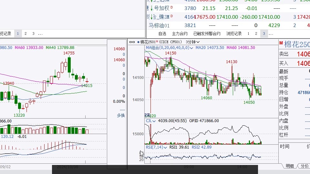Select the 已触发预警合约 tab
The height and width of the screenshot is (174, 310).
207,34
